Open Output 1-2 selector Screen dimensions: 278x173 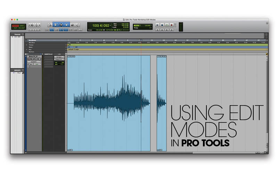(59, 59)
